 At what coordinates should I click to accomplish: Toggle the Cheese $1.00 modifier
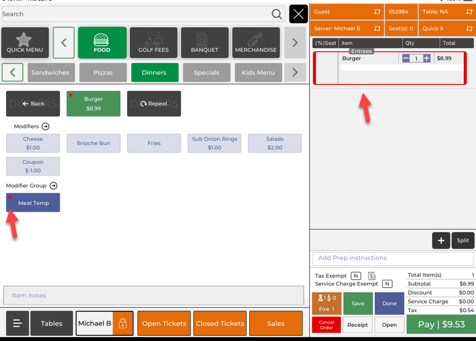[x=33, y=143]
